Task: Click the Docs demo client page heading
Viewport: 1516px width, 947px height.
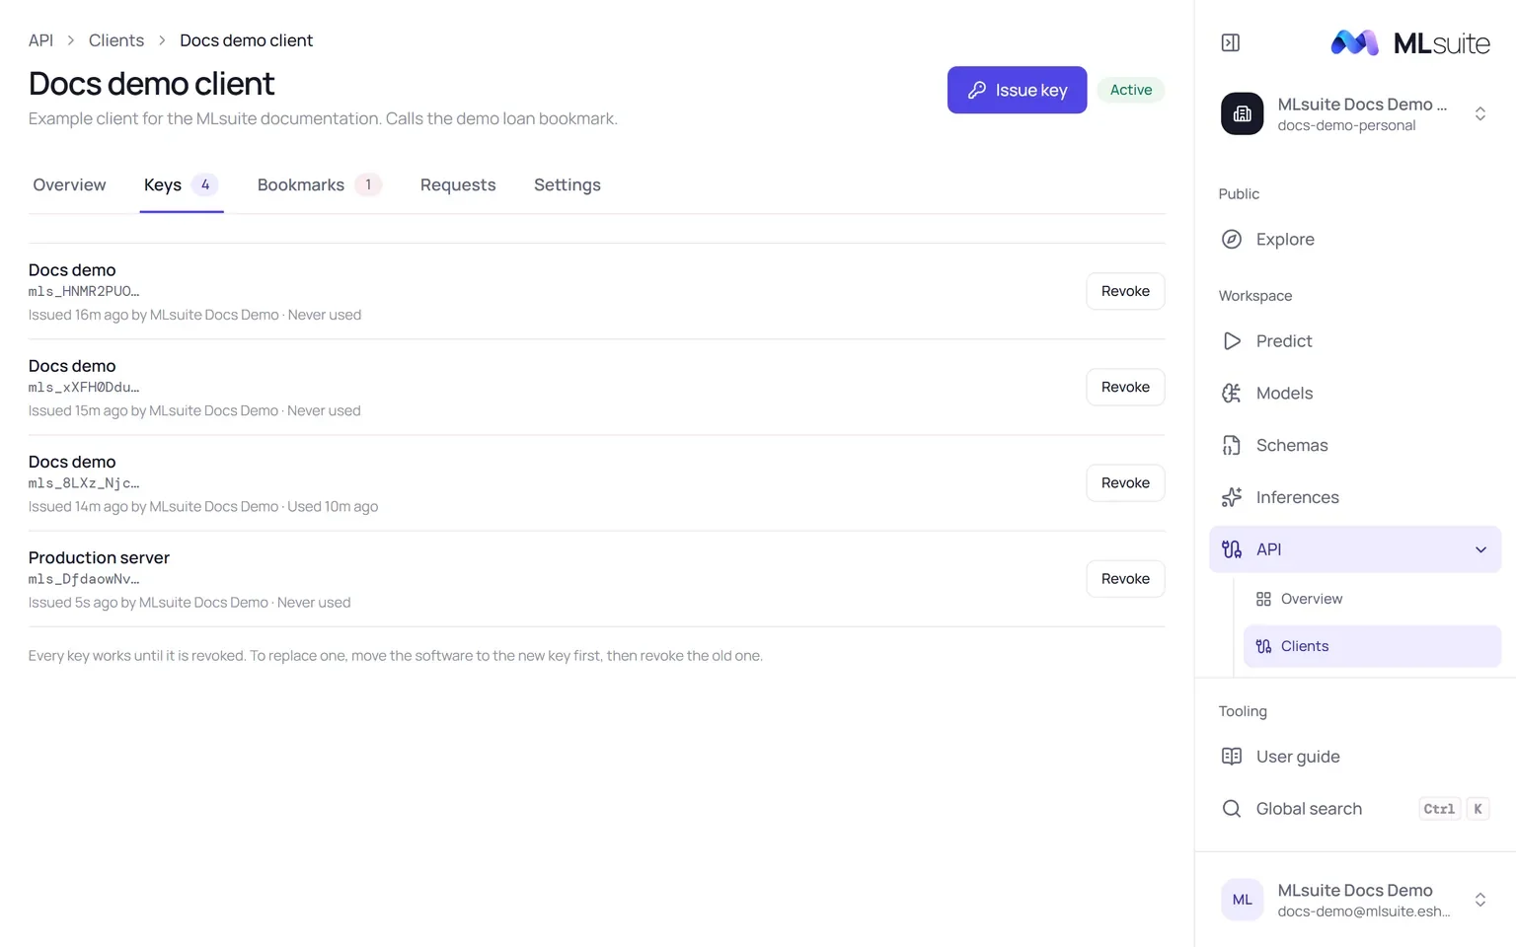Action: pos(151,84)
